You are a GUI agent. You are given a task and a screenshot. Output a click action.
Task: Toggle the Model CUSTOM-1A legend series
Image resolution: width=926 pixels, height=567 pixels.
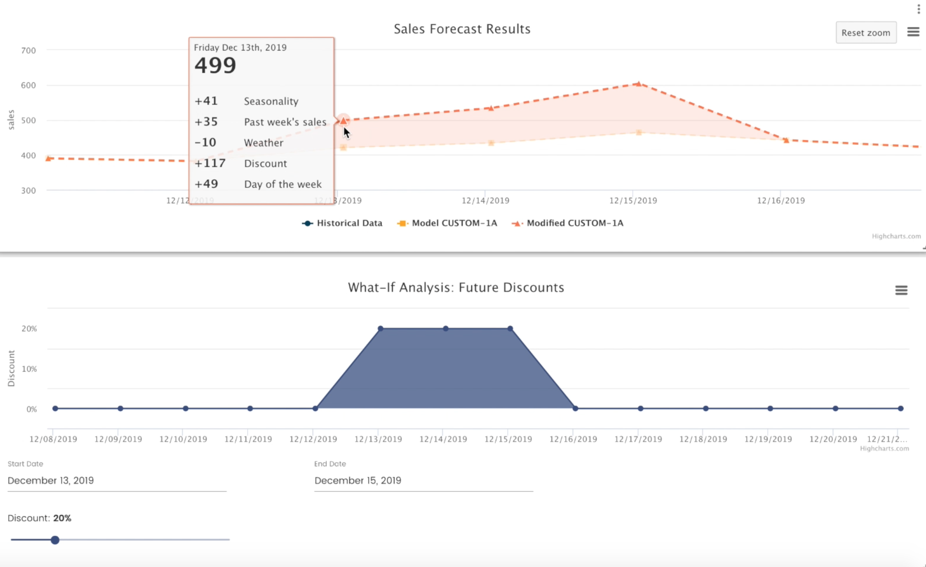coord(447,223)
